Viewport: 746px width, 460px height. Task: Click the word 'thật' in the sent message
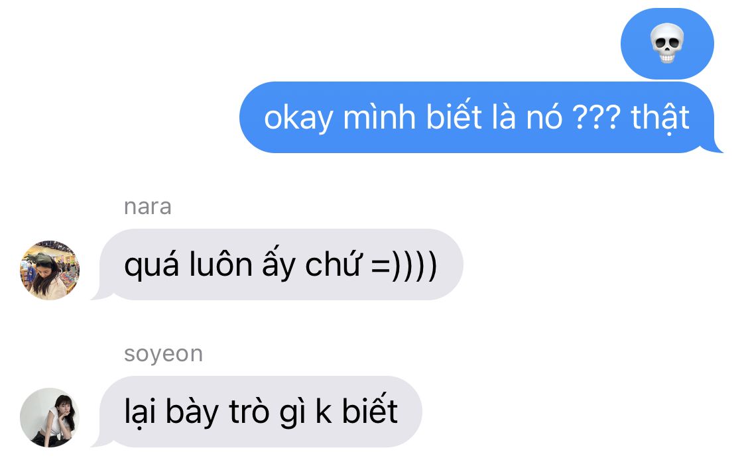point(660,118)
